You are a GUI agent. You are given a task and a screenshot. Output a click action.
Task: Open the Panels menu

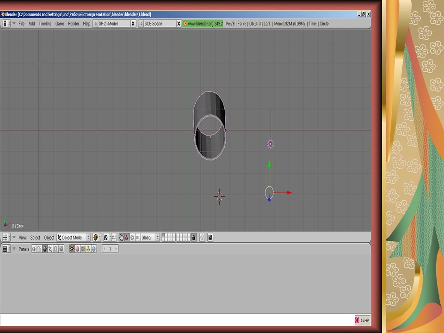click(x=24, y=249)
